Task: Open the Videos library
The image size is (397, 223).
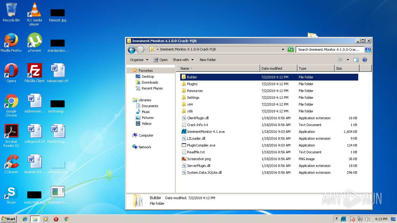Action: [x=144, y=124]
